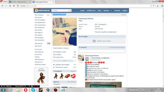Open Мои подписчики link

(58, 57)
